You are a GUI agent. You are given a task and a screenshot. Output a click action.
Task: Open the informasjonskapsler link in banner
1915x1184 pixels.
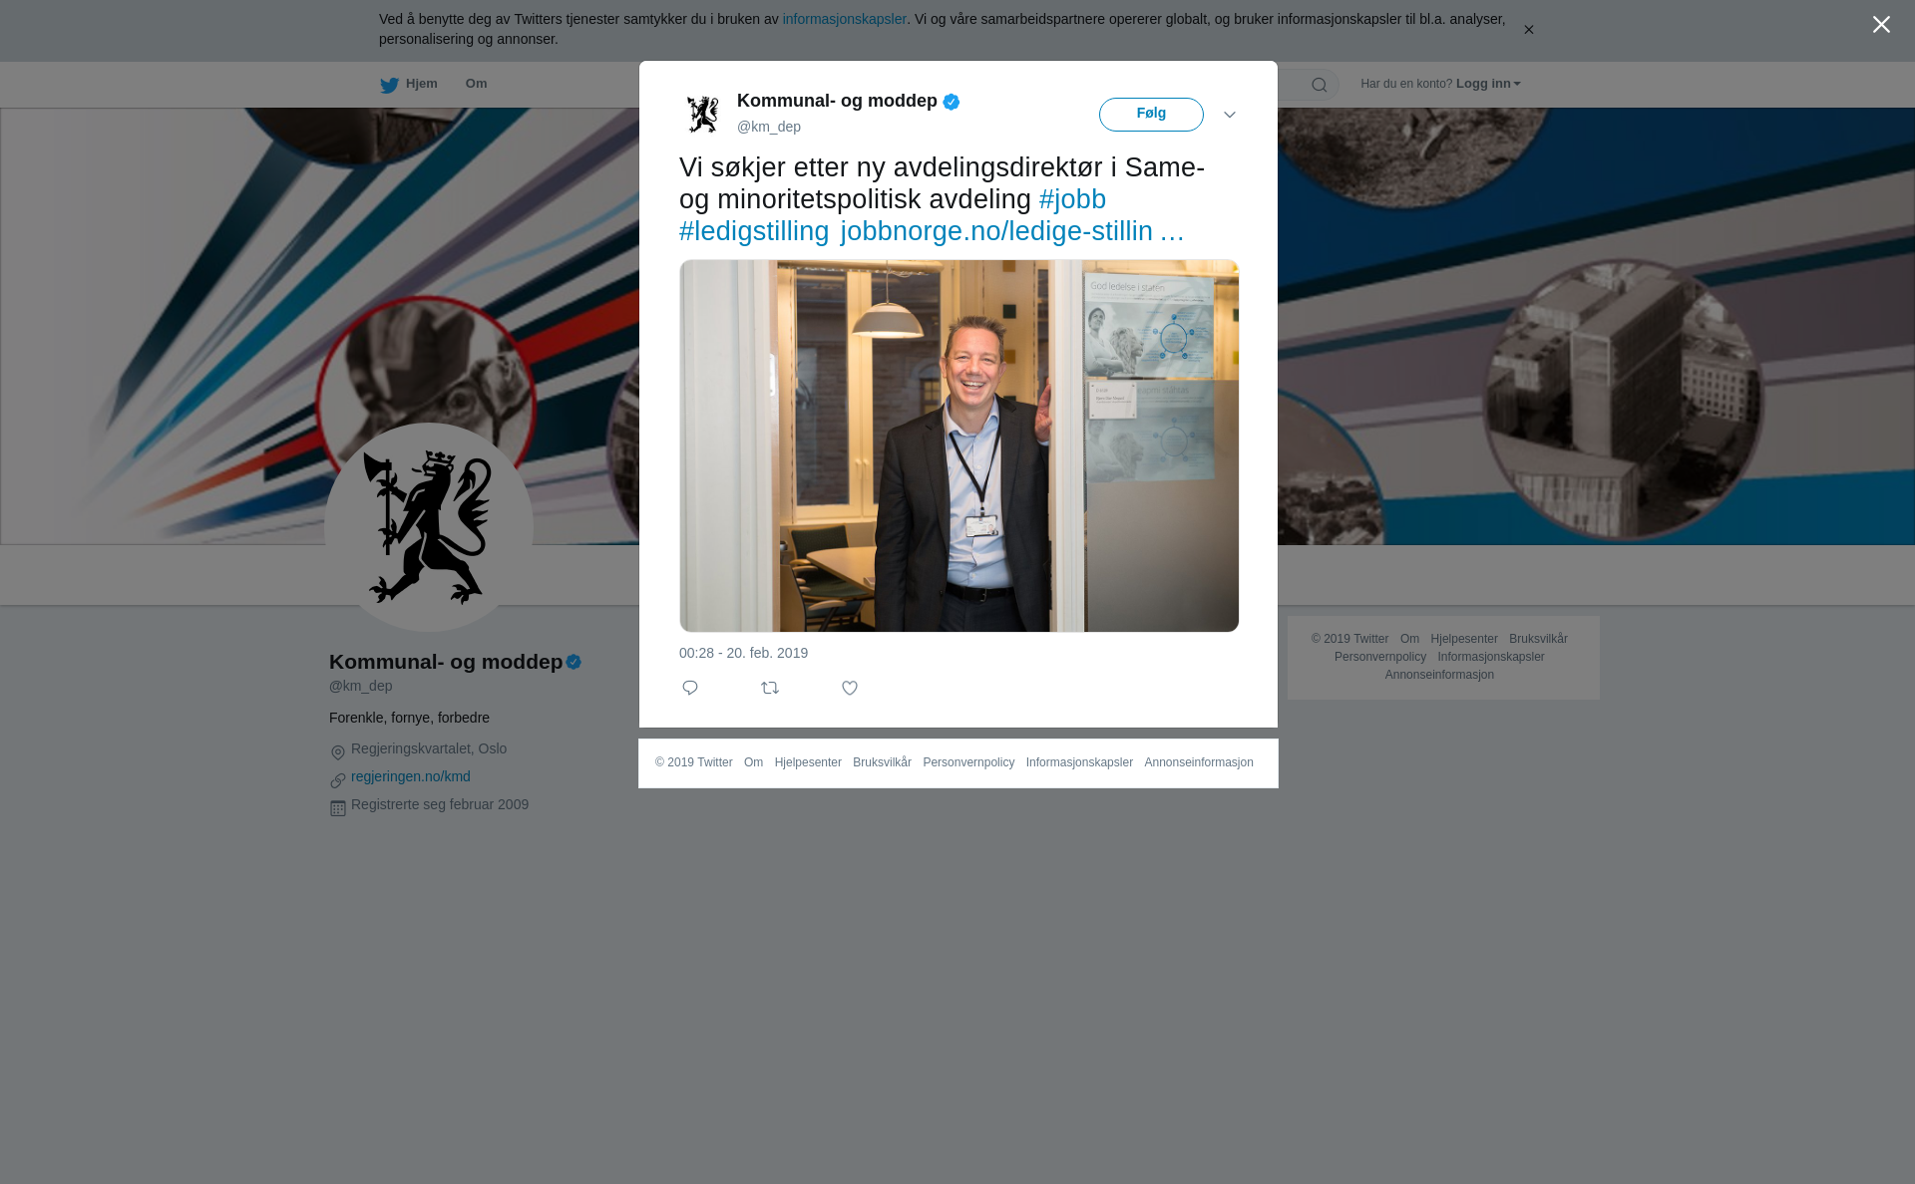click(844, 19)
